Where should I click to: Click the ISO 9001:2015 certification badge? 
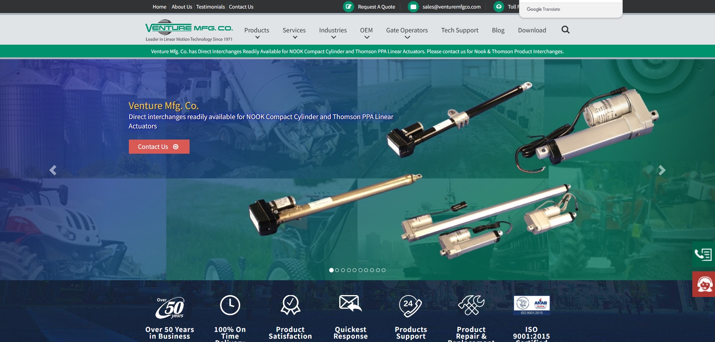point(532,306)
